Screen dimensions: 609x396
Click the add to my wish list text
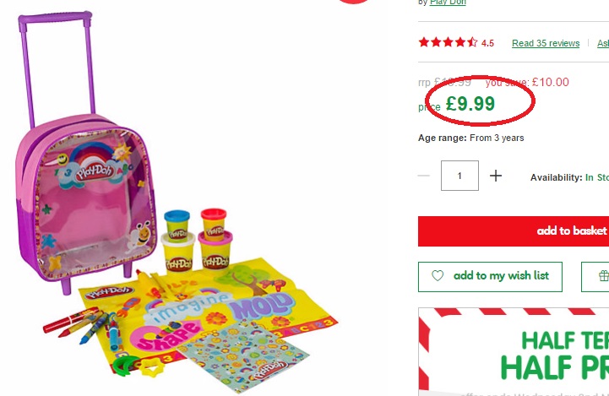(x=501, y=275)
